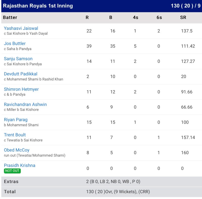
Task: Click the 6s column header
Action: pyautogui.click(x=159, y=17)
